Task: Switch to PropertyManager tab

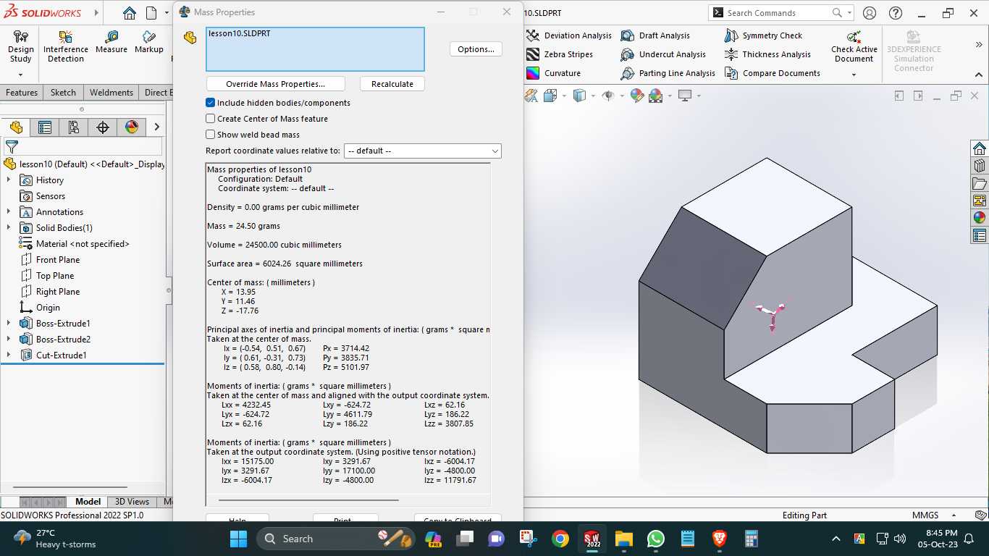Action: [45, 127]
